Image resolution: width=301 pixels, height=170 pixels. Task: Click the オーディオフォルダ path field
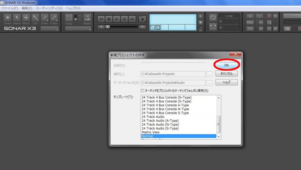click(173, 83)
